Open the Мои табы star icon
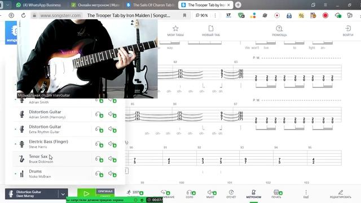The image size is (361, 203). coord(175,29)
